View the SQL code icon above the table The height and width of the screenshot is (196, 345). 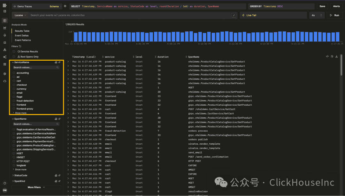327,57
